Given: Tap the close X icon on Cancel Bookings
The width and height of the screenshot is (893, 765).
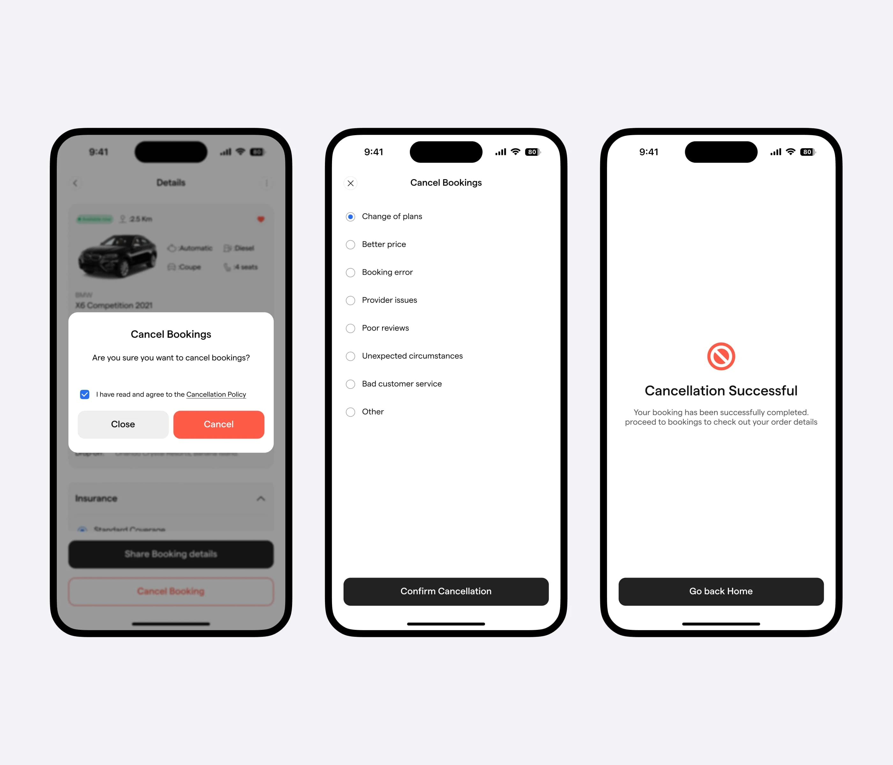Looking at the screenshot, I should [351, 183].
